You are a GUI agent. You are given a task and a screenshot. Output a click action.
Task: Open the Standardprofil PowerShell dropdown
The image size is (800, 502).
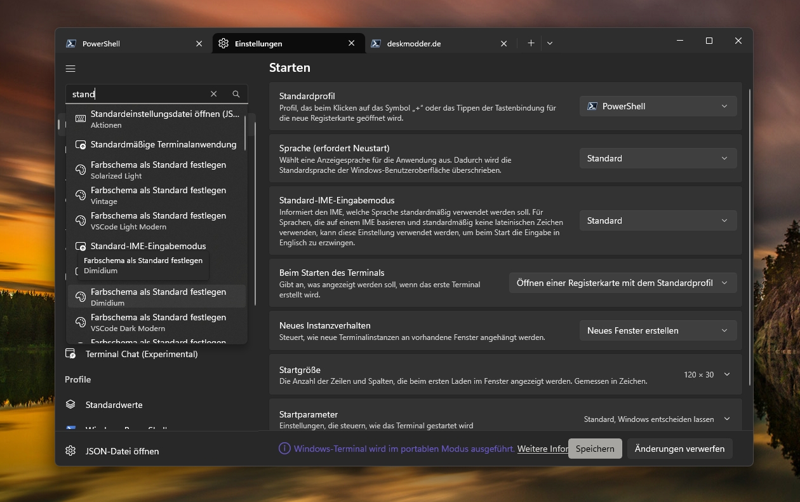pyautogui.click(x=658, y=106)
